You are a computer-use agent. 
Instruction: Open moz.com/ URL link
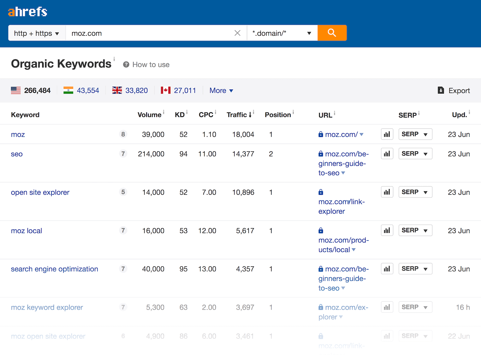click(342, 135)
